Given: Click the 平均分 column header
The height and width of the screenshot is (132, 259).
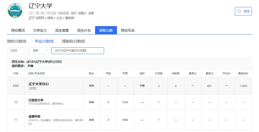Looking at the screenshot, I should pyautogui.click(x=226, y=73).
